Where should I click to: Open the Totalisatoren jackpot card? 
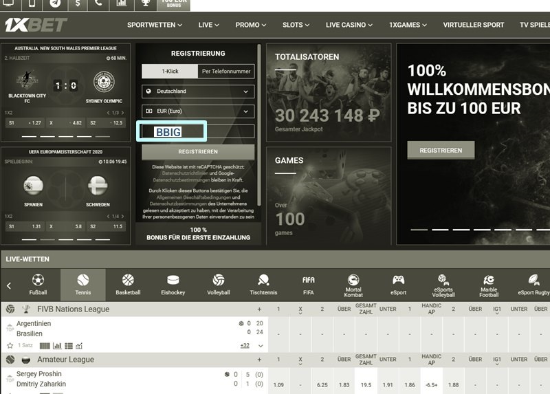tap(329, 93)
